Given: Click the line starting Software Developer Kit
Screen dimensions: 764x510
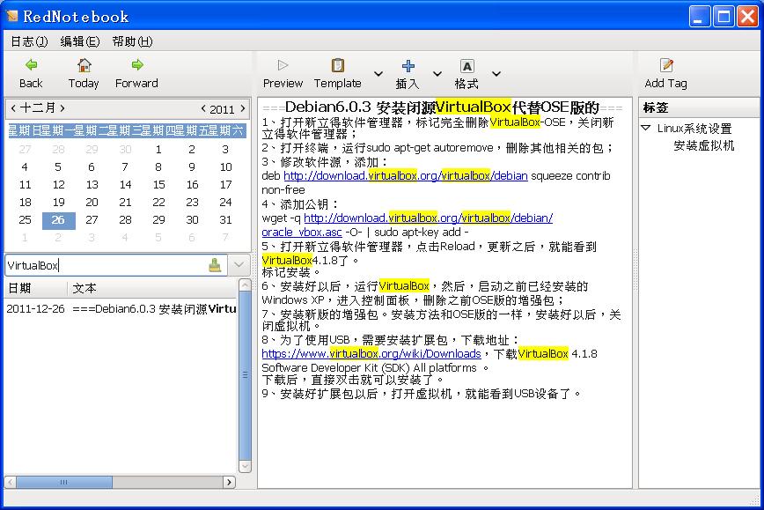Looking at the screenshot, I should pyautogui.click(x=375, y=367).
